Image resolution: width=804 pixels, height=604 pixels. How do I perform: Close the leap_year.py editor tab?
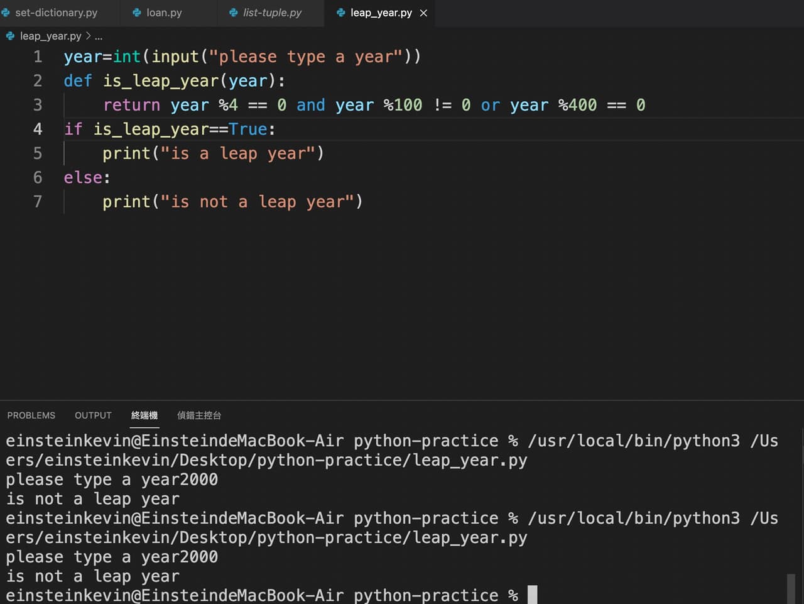423,13
